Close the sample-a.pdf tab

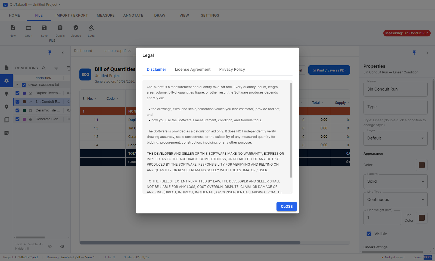129,51
